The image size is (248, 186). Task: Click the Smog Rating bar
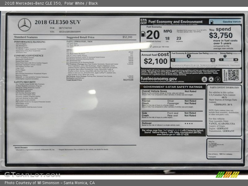pyautogui.click(x=228, y=60)
